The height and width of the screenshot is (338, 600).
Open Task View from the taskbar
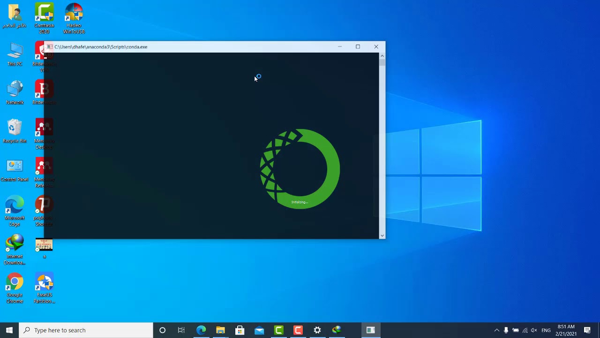click(x=181, y=330)
